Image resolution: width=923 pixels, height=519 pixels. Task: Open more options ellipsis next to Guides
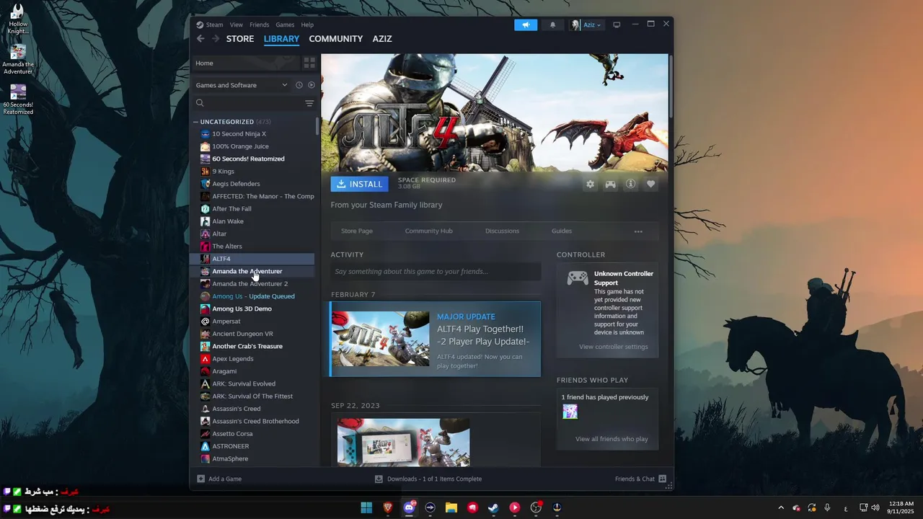coord(638,231)
